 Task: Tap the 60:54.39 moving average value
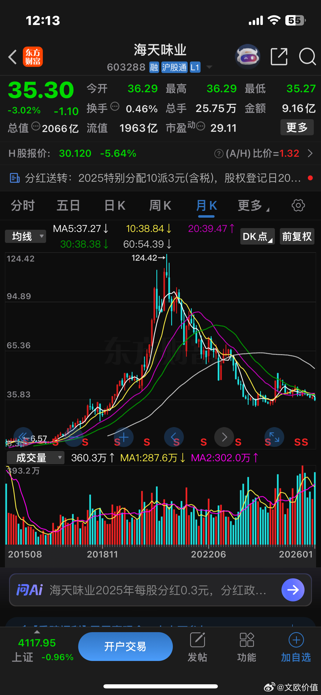point(147,244)
